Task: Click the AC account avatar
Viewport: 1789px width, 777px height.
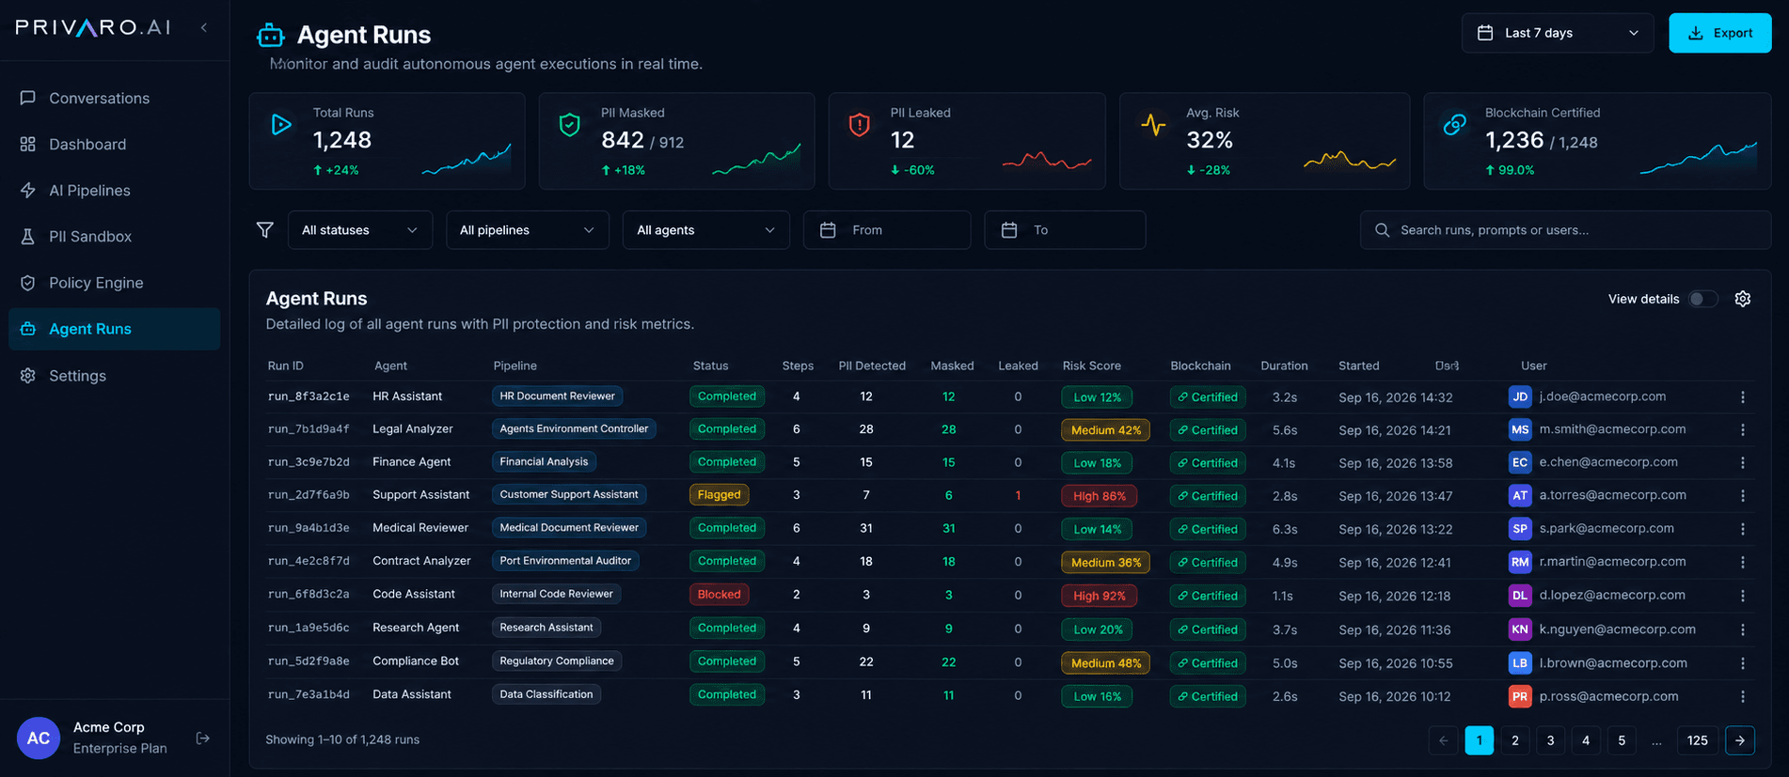Action: tap(39, 738)
